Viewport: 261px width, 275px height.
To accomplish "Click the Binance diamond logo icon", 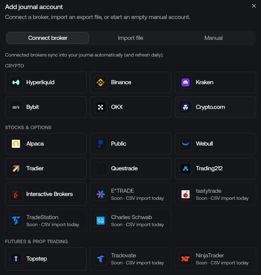I will pyautogui.click(x=101, y=82).
